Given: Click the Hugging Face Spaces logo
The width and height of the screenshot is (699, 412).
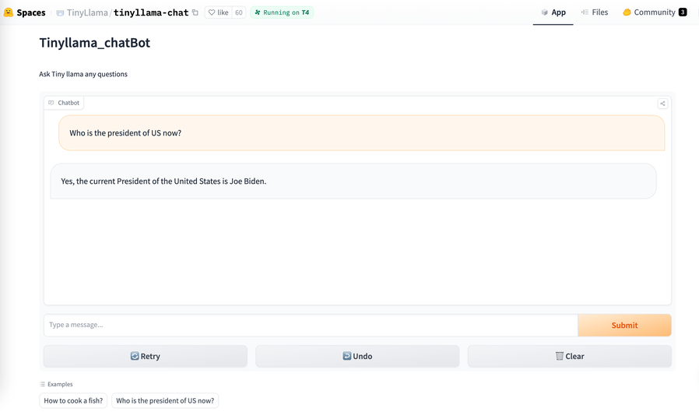Looking at the screenshot, I should point(8,12).
